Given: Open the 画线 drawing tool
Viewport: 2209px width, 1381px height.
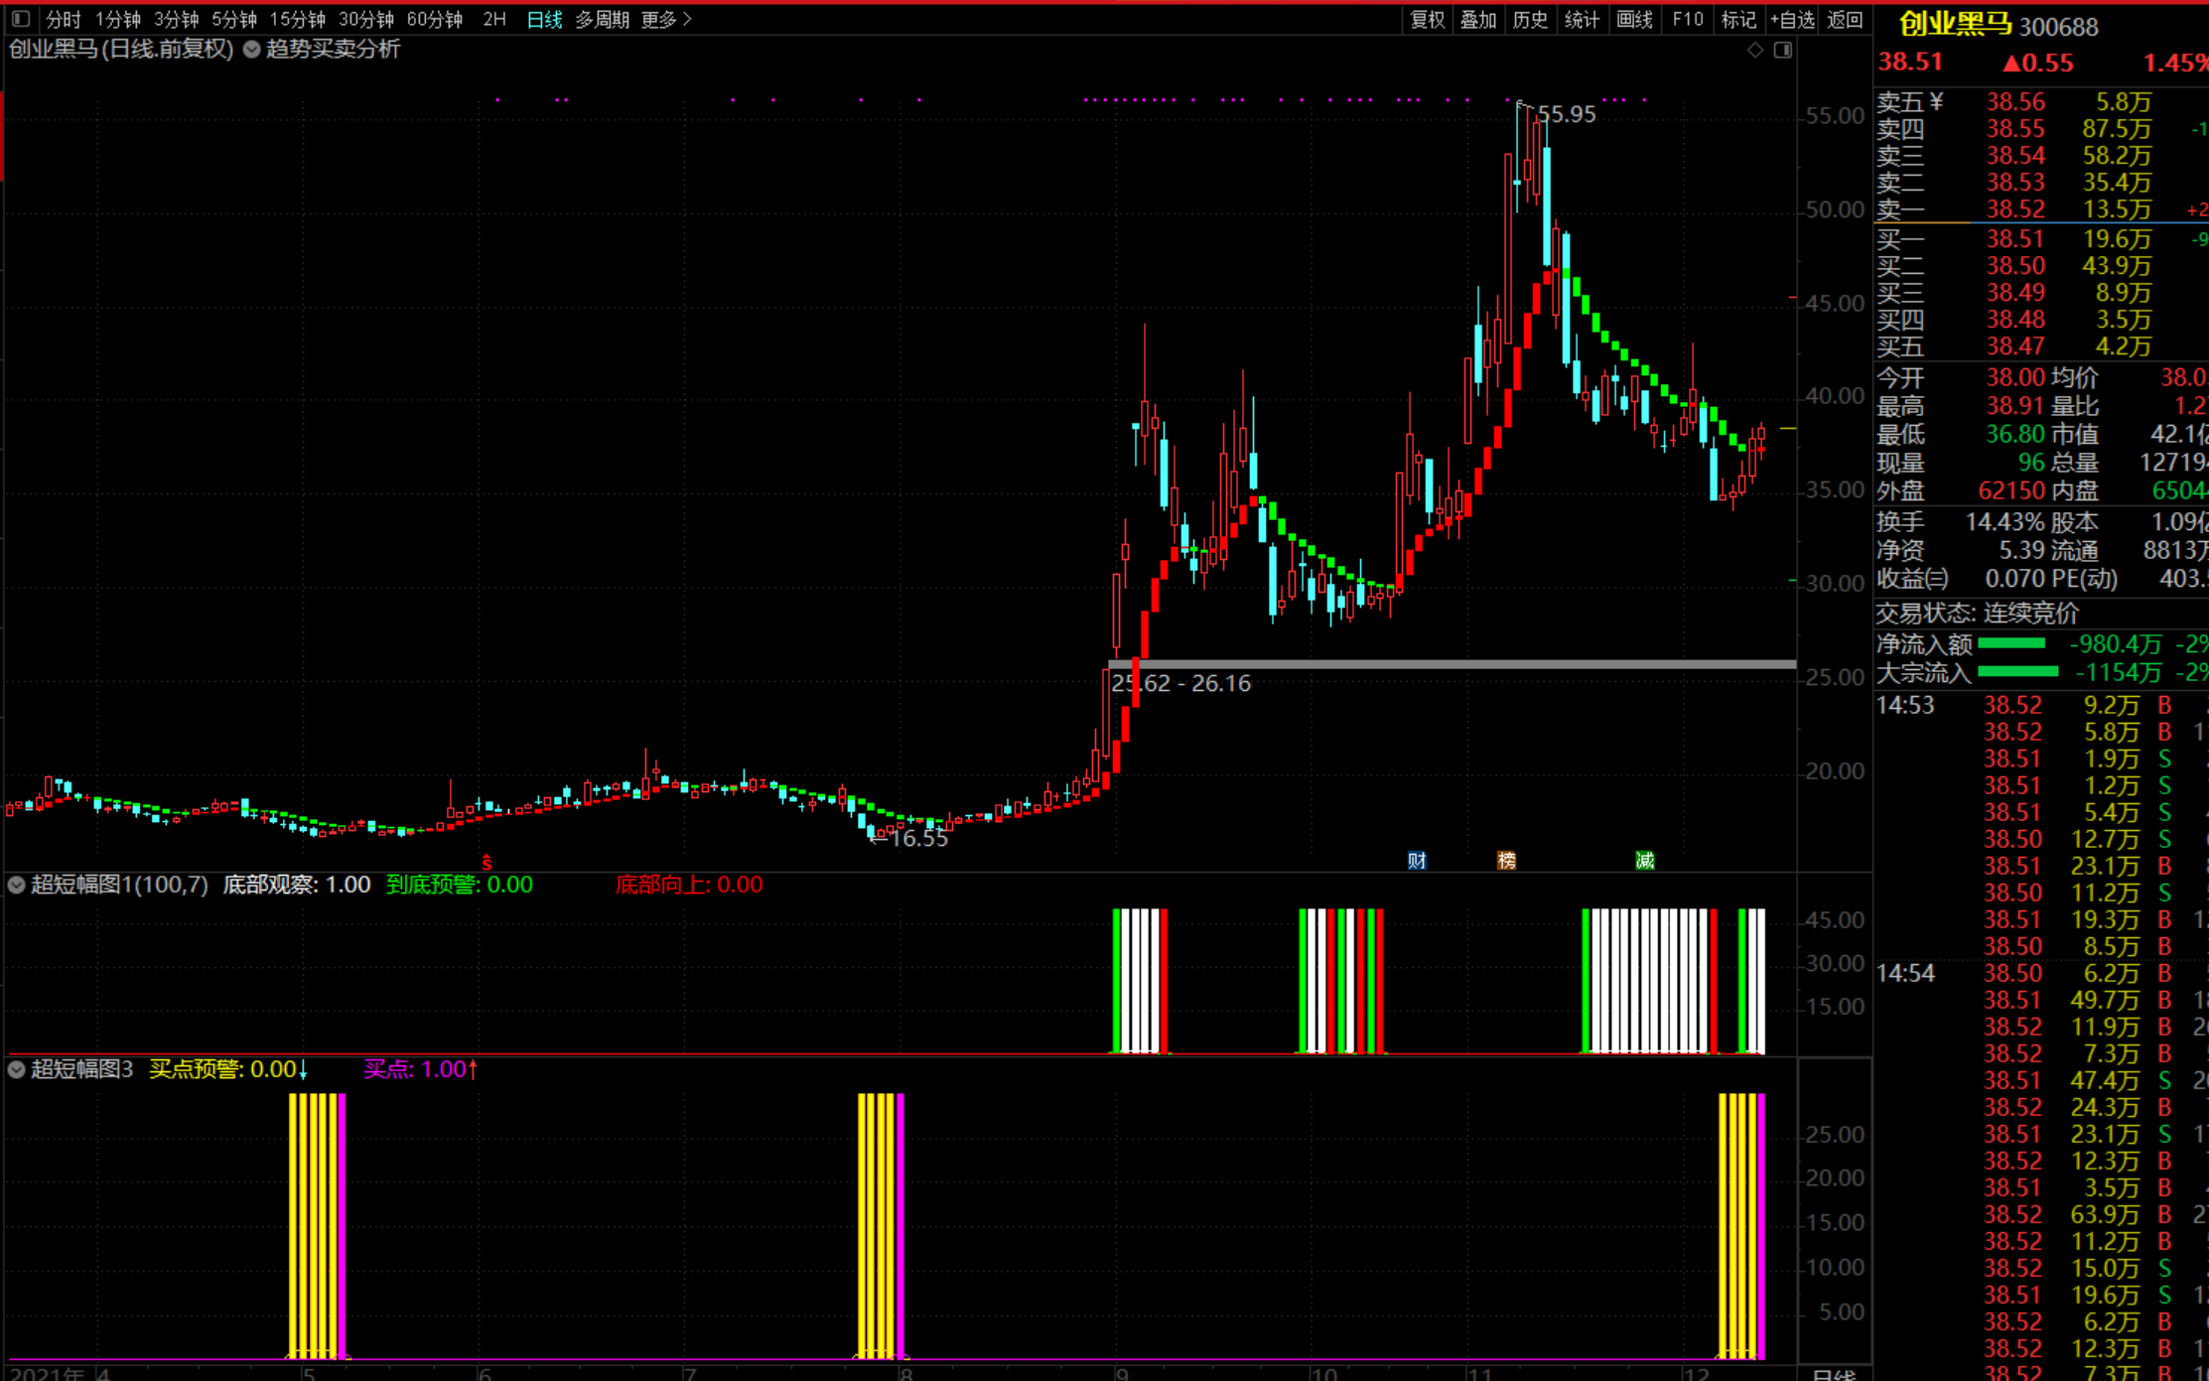Looking at the screenshot, I should [x=1634, y=19].
